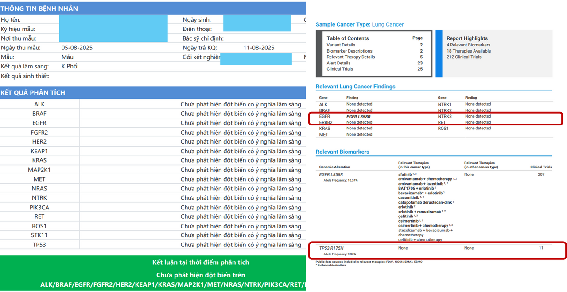Click the MAP2K1 gene row label
Image resolution: width=567 pixels, height=292 pixels.
(39, 170)
